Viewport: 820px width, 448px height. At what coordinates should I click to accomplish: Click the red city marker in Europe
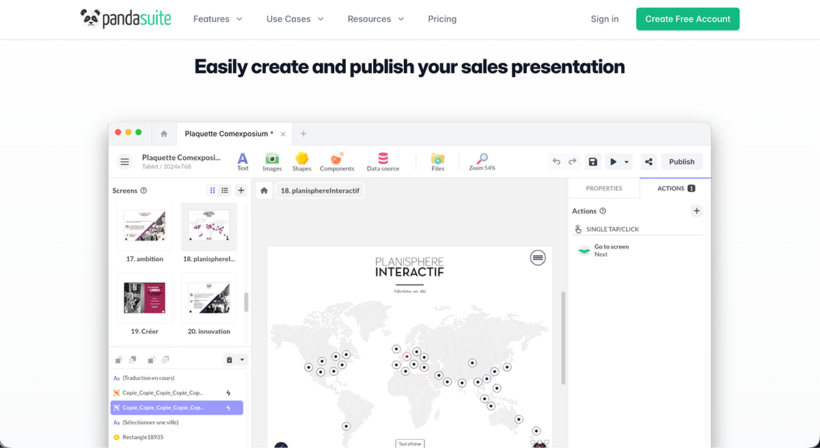coord(407,356)
